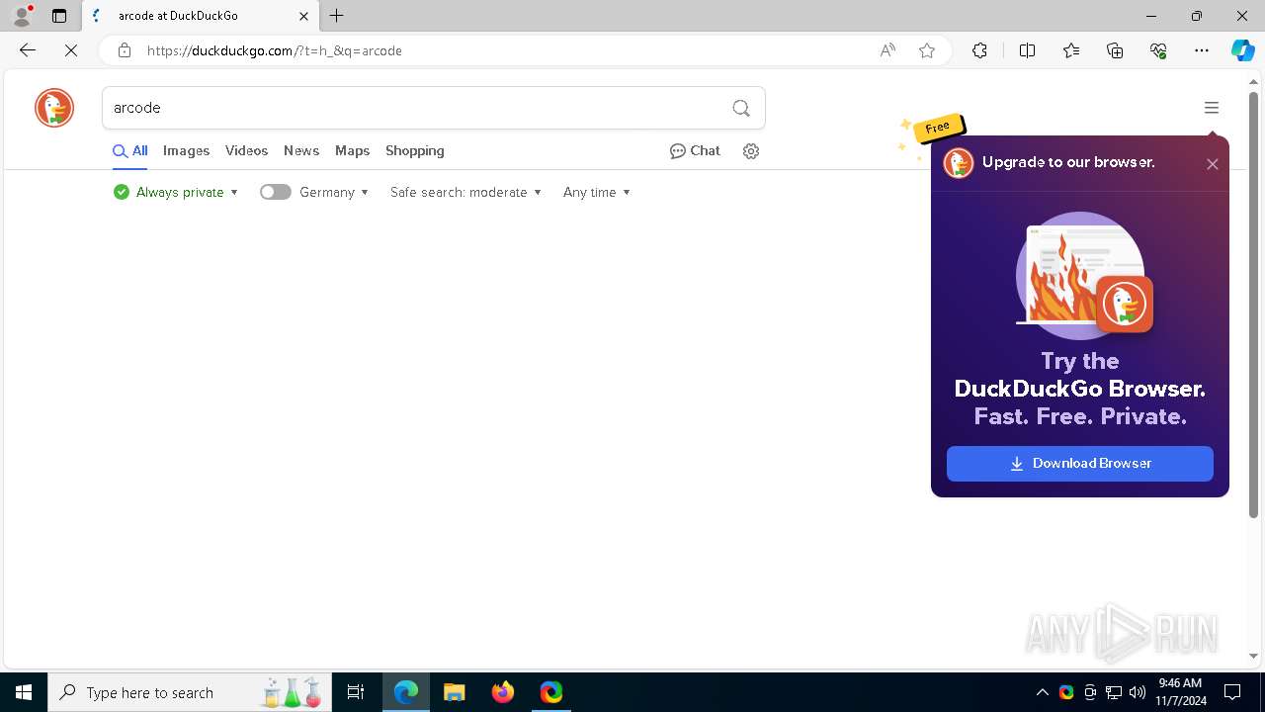Viewport: 1265px width, 712px height.
Task: Open network icon in system tray
Action: tap(1114, 692)
